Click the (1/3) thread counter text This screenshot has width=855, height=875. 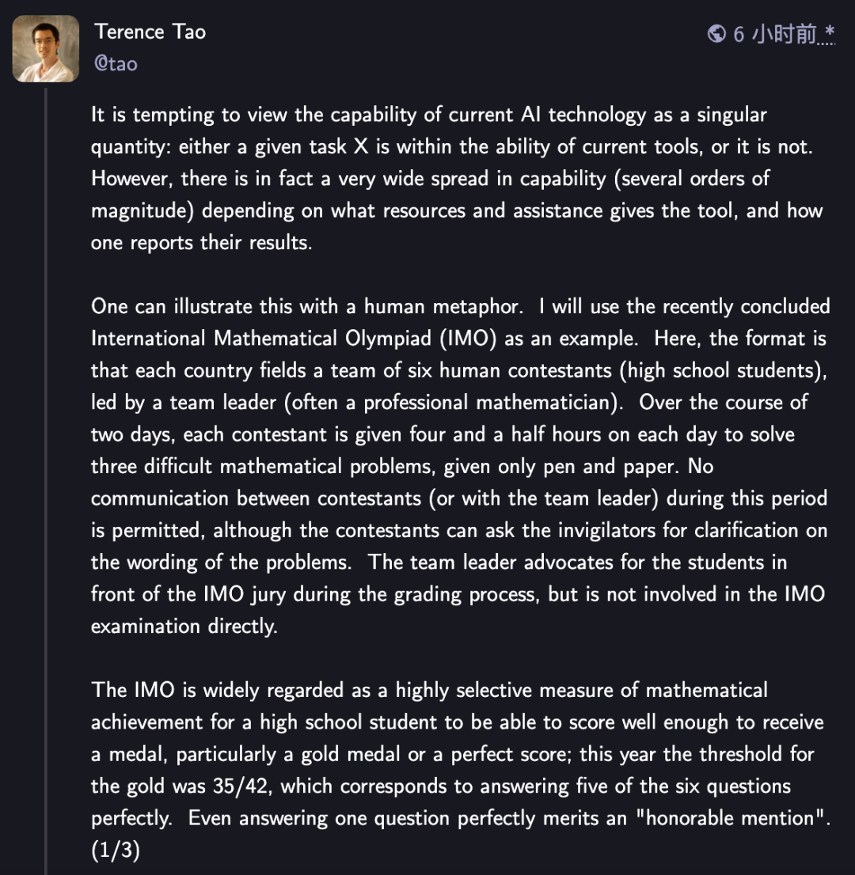pyautogui.click(x=116, y=850)
